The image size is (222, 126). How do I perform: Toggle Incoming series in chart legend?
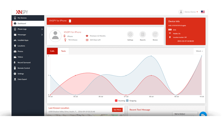(120, 101)
